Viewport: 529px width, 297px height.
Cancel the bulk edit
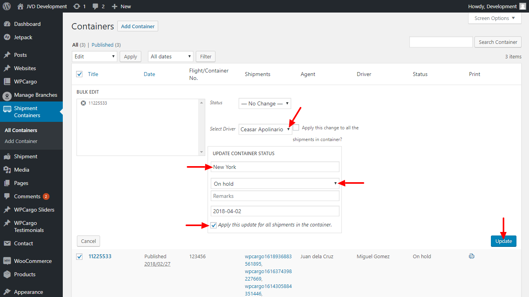(x=88, y=241)
